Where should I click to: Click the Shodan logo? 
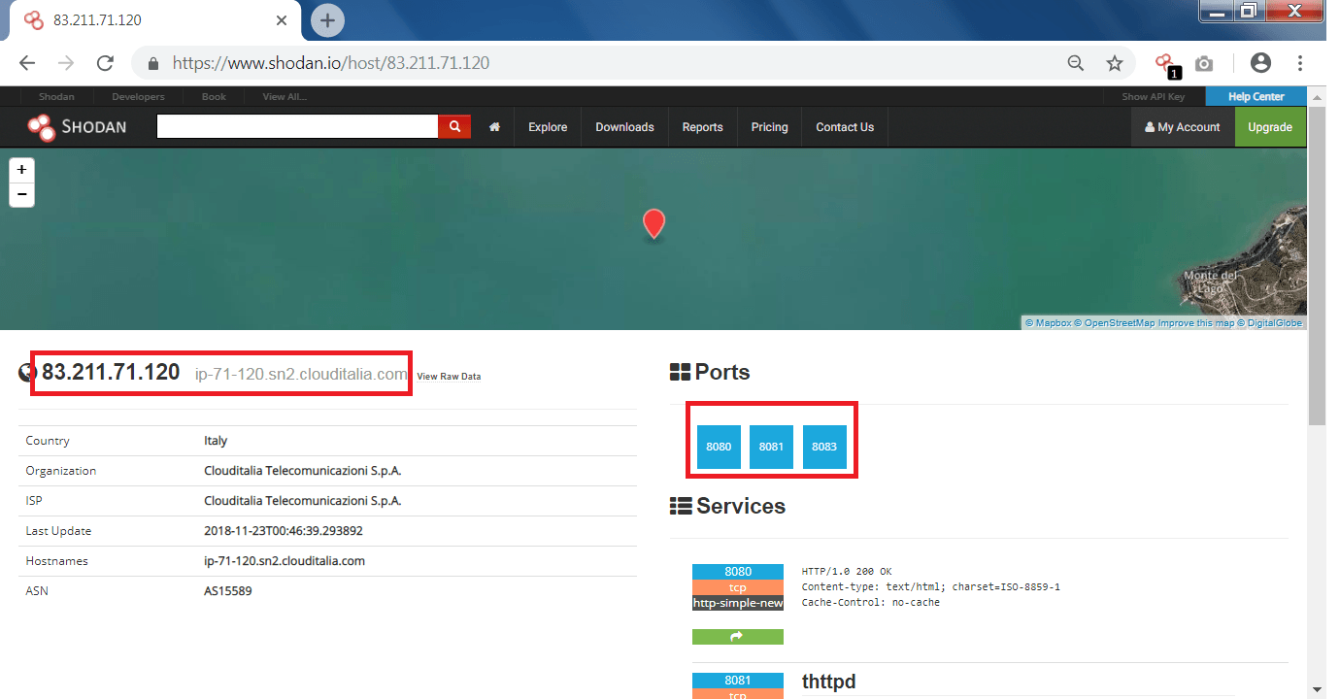pos(77,127)
